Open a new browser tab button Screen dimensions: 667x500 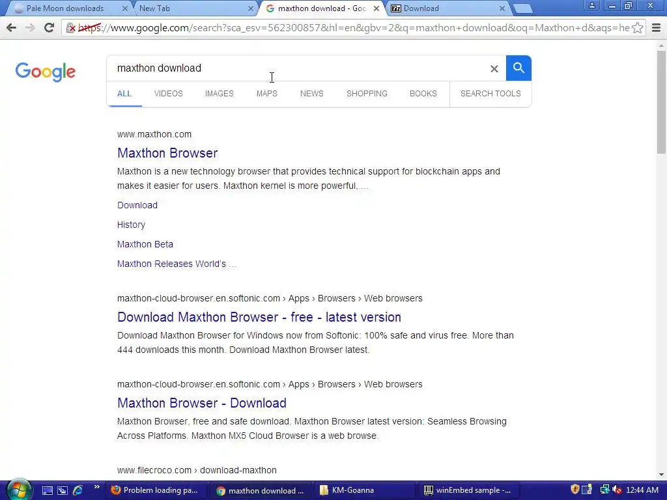(x=522, y=8)
